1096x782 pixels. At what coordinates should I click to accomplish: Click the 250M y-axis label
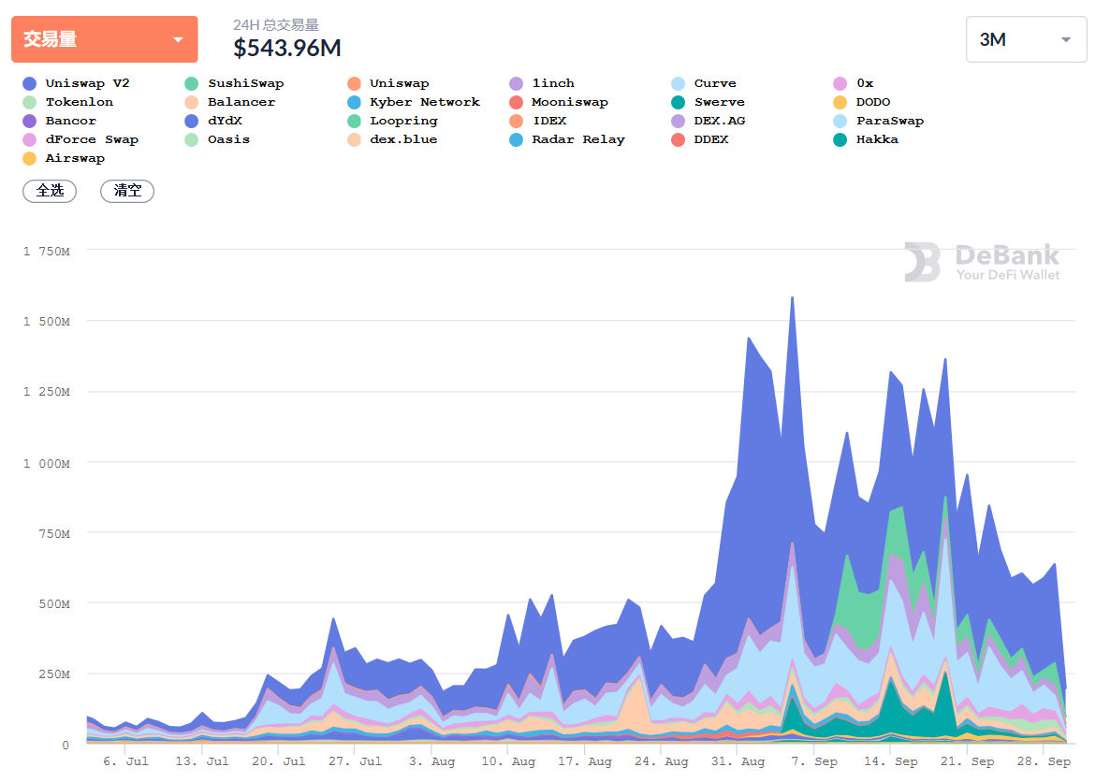tap(54, 674)
